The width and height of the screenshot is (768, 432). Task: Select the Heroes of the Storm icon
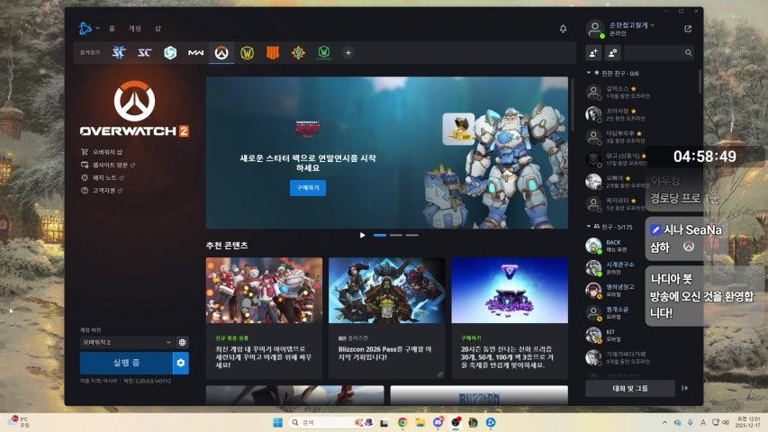click(x=170, y=53)
